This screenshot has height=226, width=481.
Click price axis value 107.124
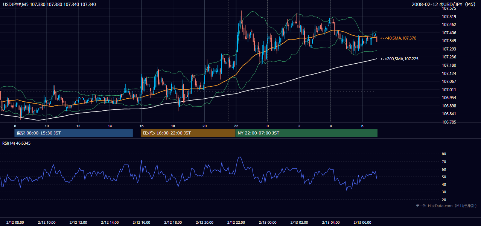pyautogui.click(x=449, y=73)
